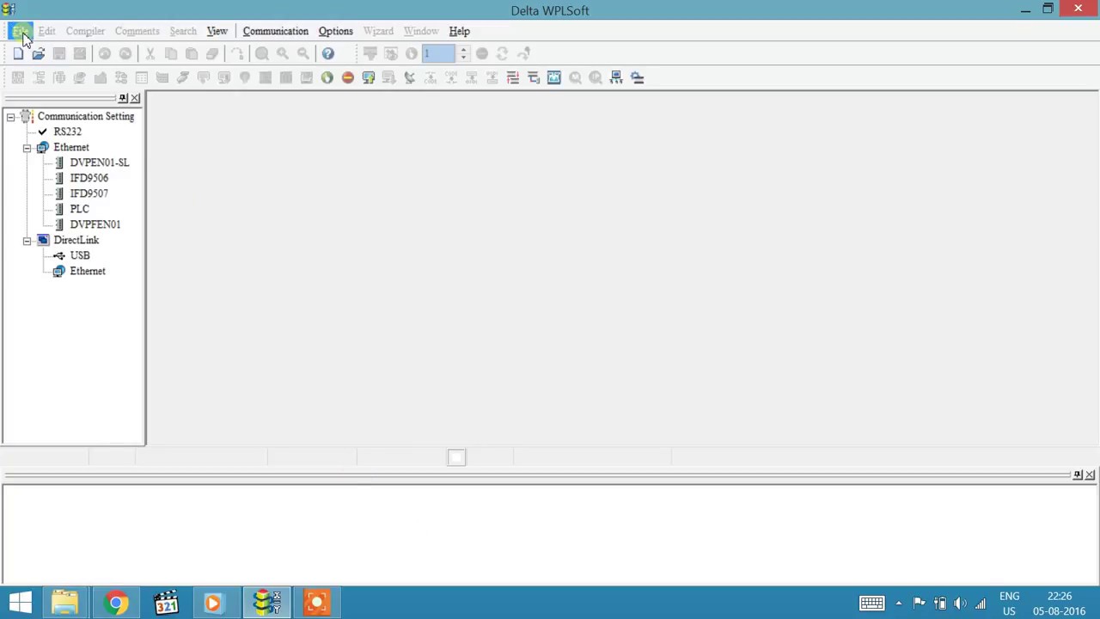Viewport: 1100px width, 619px height.
Task: Click the green Run PLC icon
Action: tap(327, 77)
